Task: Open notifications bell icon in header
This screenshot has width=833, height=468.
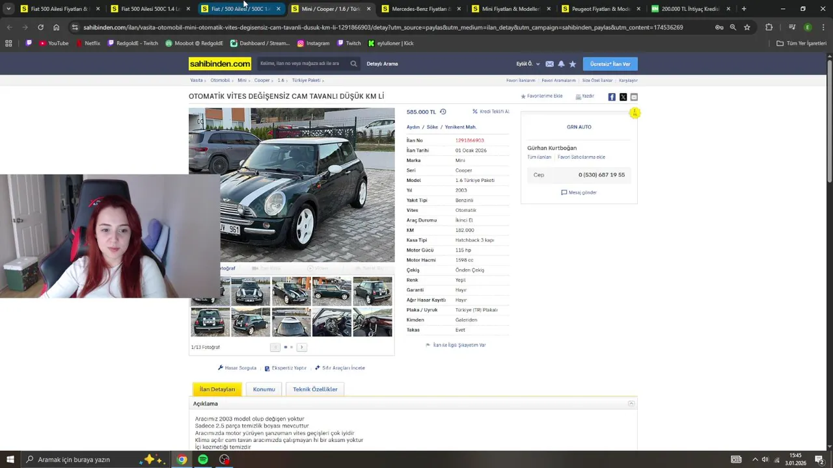Action: coord(561,64)
